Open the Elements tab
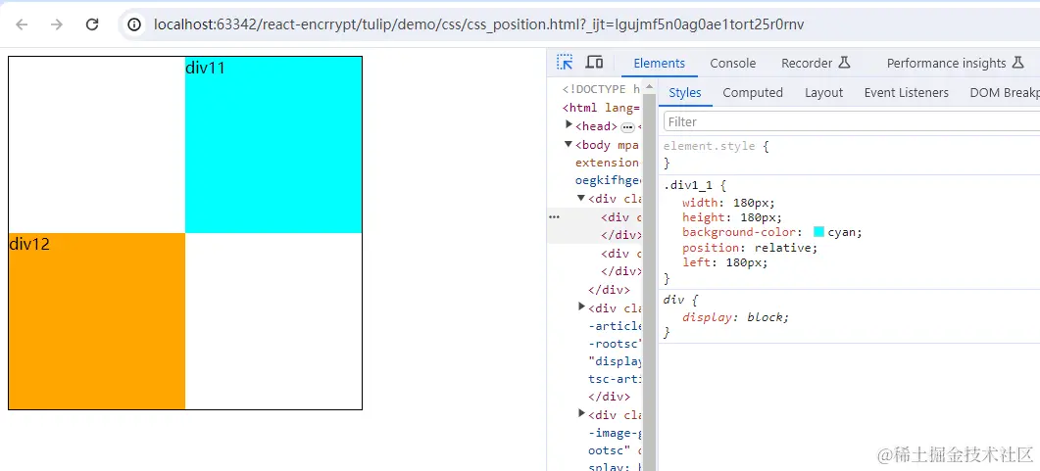The width and height of the screenshot is (1040, 471). click(660, 63)
